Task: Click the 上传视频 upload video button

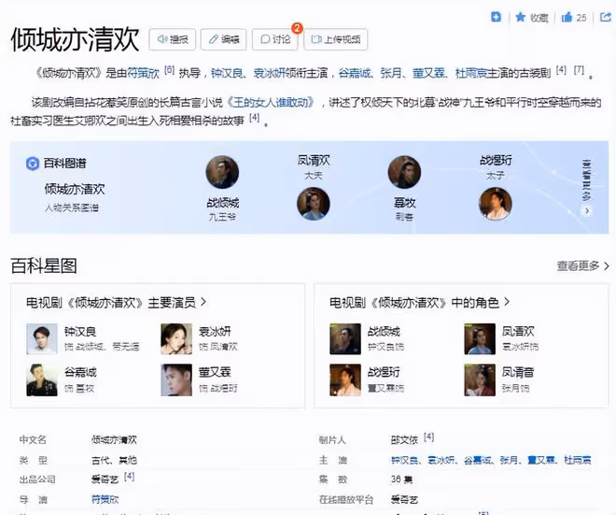Action: (335, 39)
